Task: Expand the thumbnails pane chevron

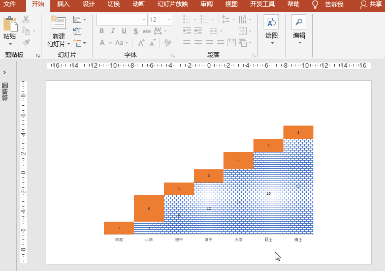Action: click(5, 73)
